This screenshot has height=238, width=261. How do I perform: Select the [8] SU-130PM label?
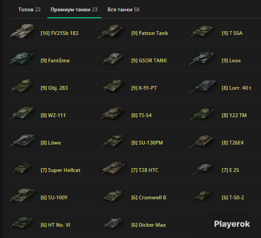coord(147,143)
